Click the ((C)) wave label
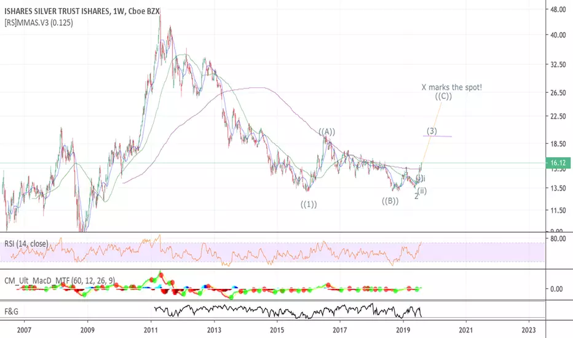 (x=443, y=96)
